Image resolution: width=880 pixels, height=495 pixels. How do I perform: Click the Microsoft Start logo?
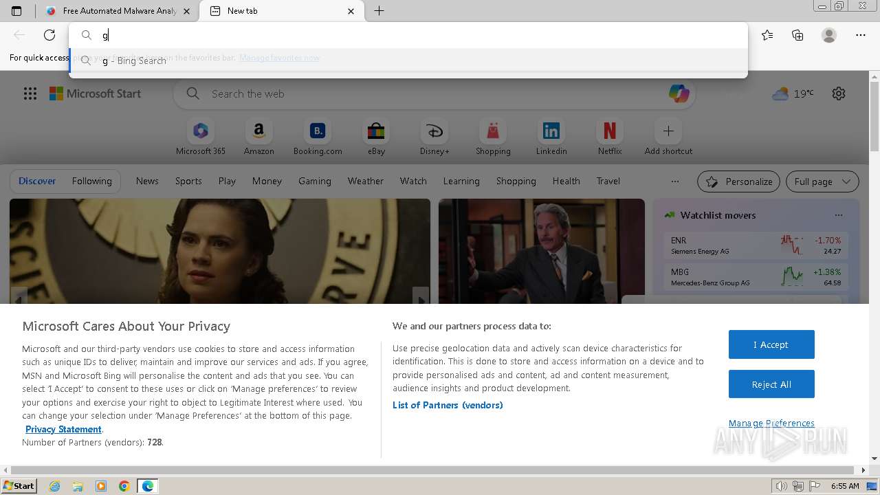tap(95, 93)
